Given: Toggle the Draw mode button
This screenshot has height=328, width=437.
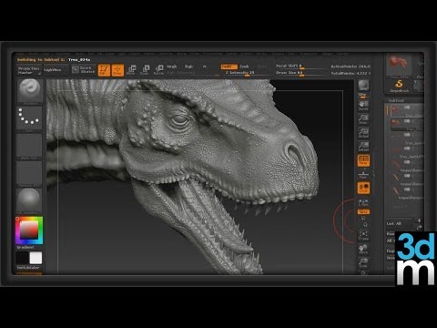Looking at the screenshot, I should (117, 70).
